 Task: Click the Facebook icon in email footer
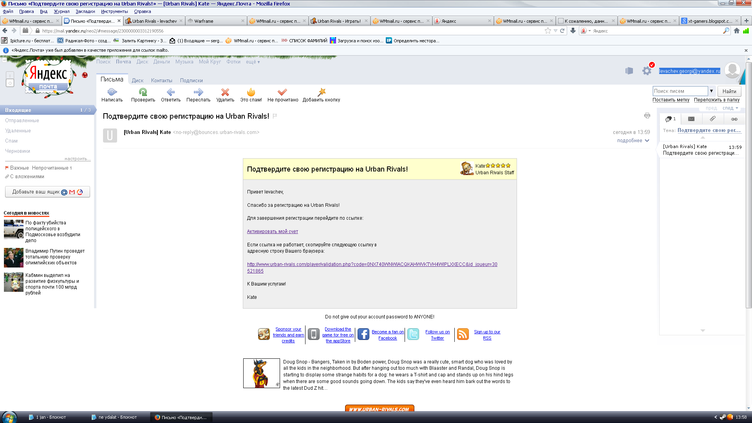pyautogui.click(x=363, y=334)
